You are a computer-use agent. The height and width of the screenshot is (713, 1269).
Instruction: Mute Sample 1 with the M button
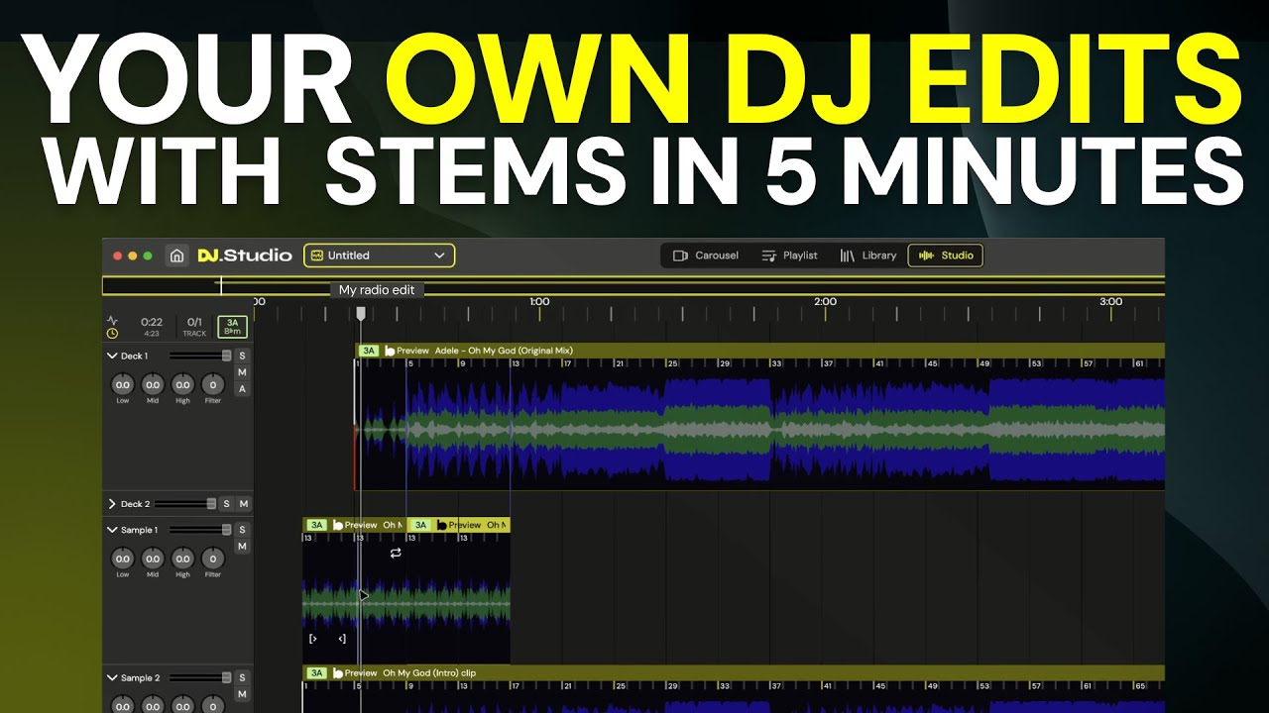[x=242, y=547]
